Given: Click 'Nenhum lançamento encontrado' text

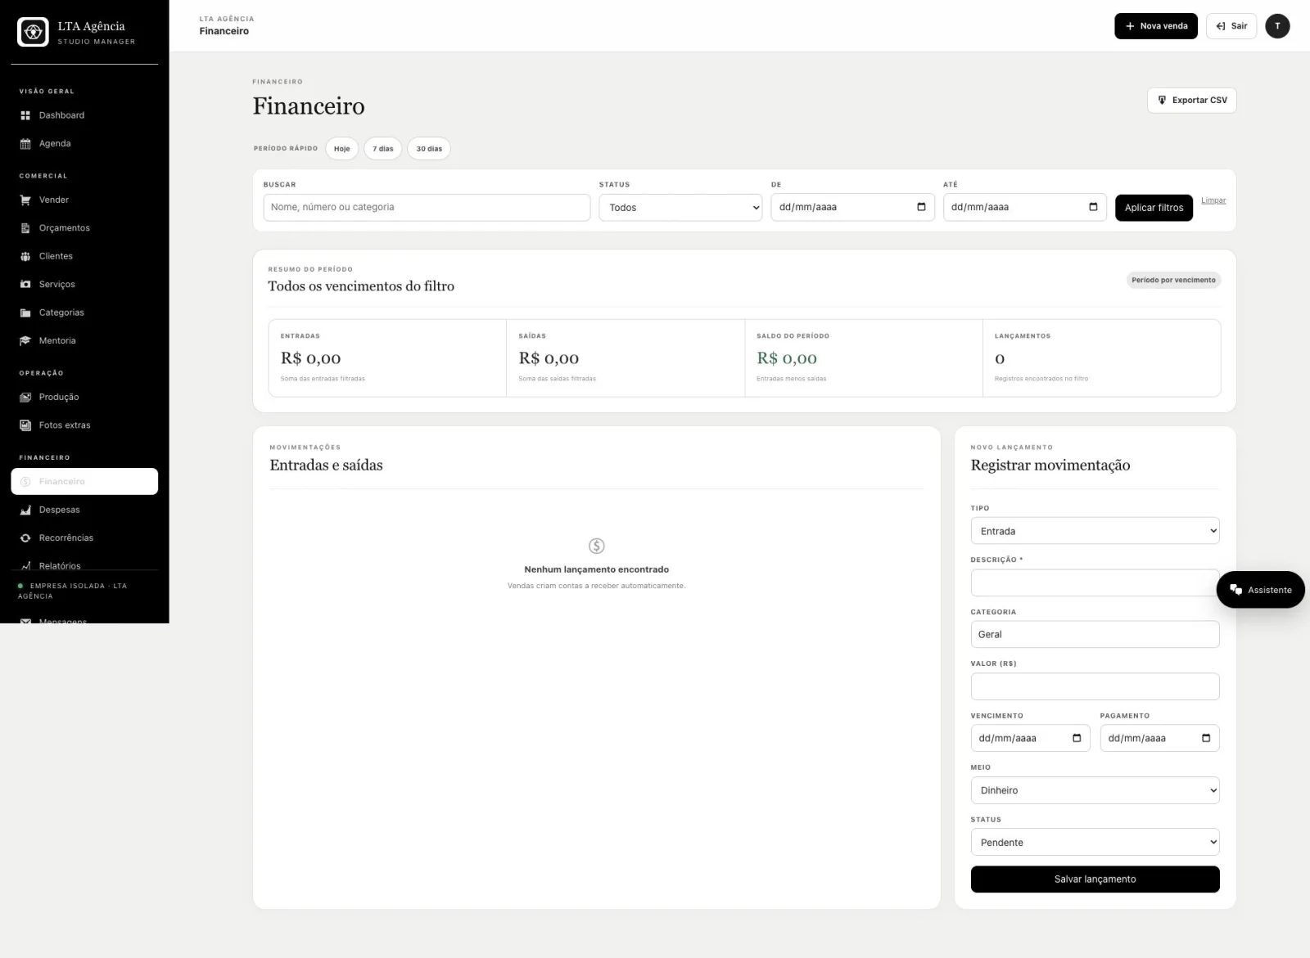Looking at the screenshot, I should pos(596,569).
